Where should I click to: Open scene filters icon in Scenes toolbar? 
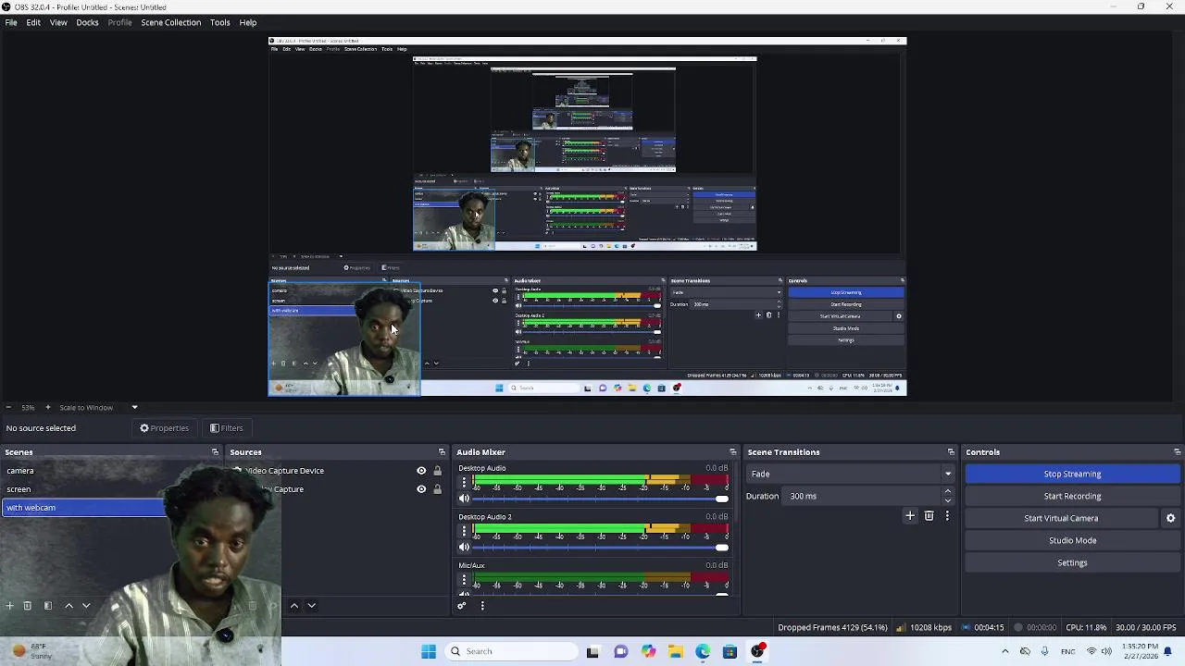coord(48,606)
